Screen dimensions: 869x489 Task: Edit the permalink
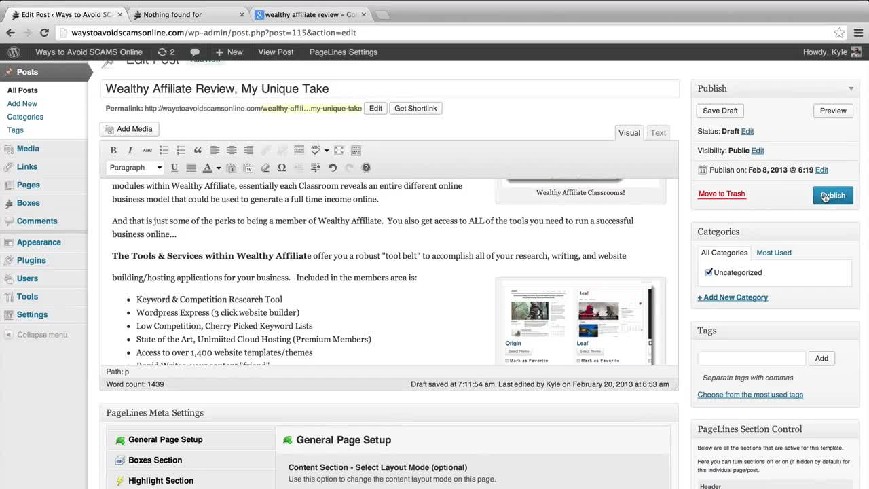tap(375, 109)
